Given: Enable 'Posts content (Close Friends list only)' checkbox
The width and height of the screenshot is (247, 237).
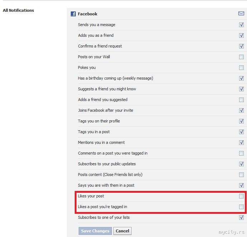Looking at the screenshot, I should (x=241, y=175).
